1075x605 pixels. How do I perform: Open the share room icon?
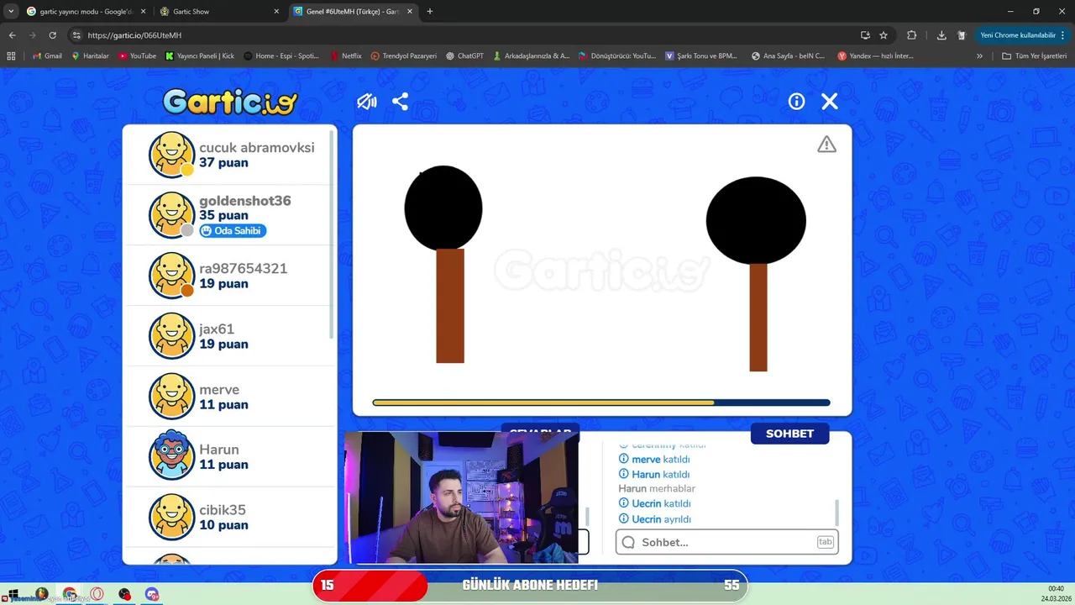coord(401,102)
